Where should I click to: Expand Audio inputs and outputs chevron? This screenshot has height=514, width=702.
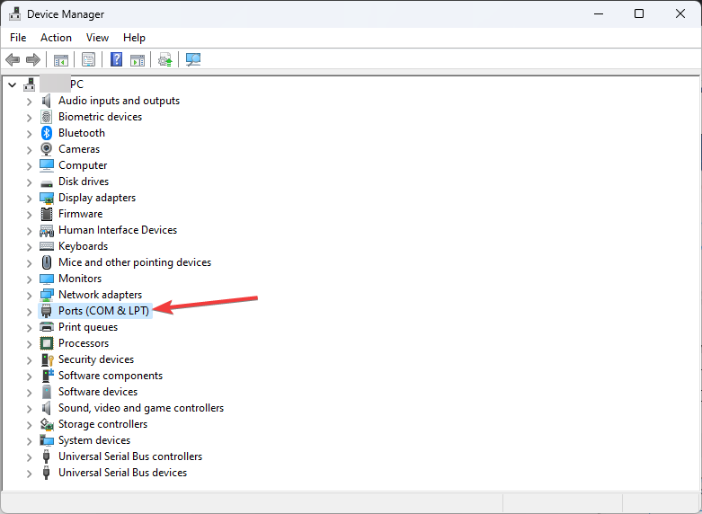pos(29,102)
